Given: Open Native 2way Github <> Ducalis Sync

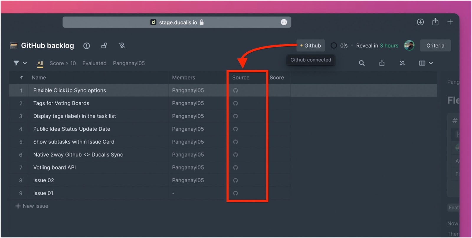Looking at the screenshot, I should tap(78, 154).
